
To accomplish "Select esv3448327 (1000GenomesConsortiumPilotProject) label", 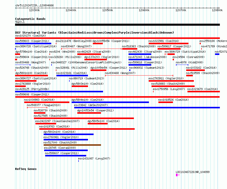I will click(x=86, y=62).
